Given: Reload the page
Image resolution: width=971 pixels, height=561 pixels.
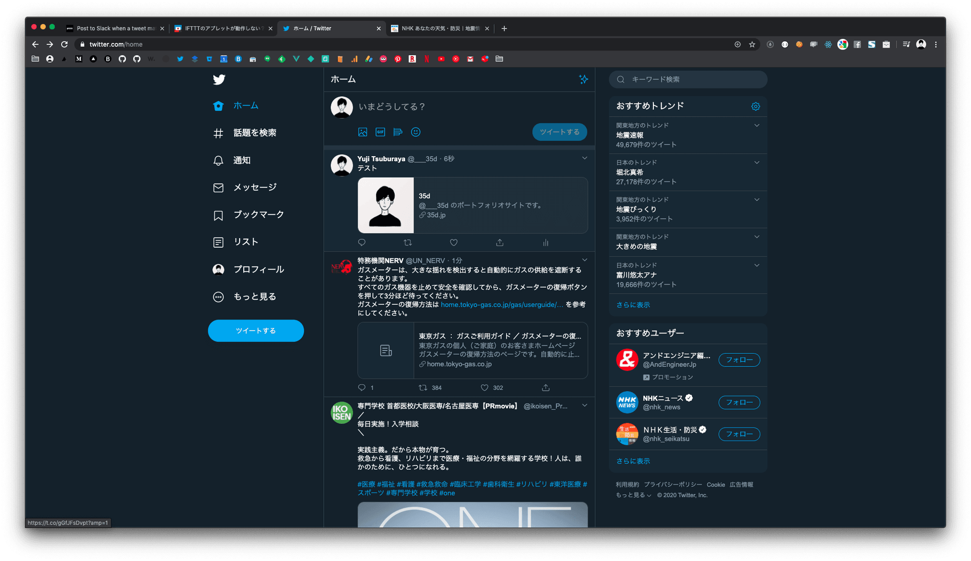Looking at the screenshot, I should tap(64, 44).
